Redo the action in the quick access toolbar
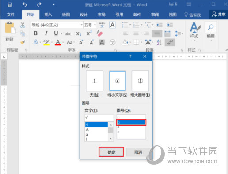 39,4
